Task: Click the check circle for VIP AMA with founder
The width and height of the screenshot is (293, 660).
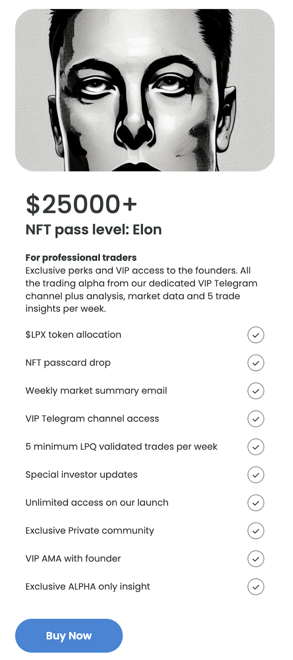Action: pos(256,559)
